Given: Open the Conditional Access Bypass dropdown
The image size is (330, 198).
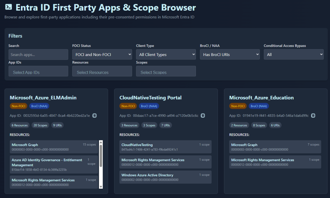Looking at the screenshot, I should point(293,54).
